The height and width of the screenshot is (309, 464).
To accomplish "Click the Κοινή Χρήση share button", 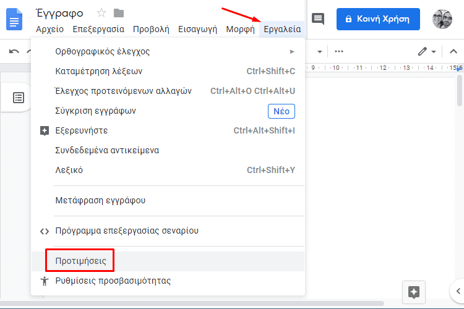I will pyautogui.click(x=378, y=19).
